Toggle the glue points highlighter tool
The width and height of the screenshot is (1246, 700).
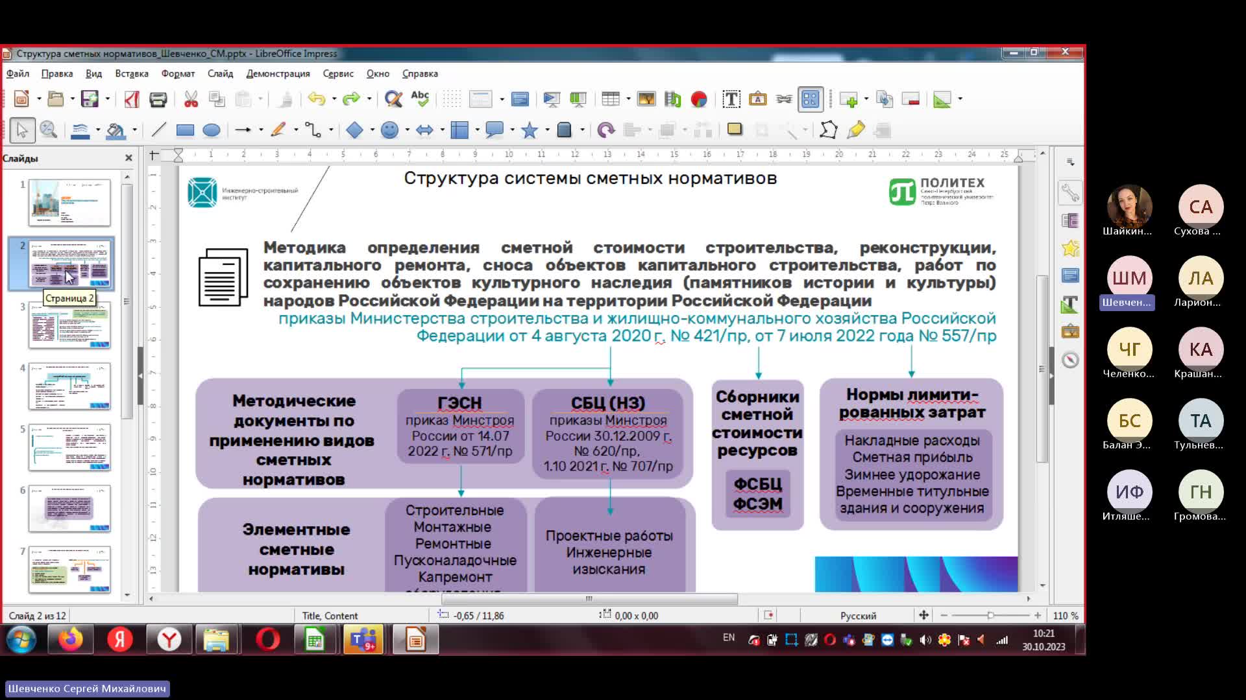(855, 130)
